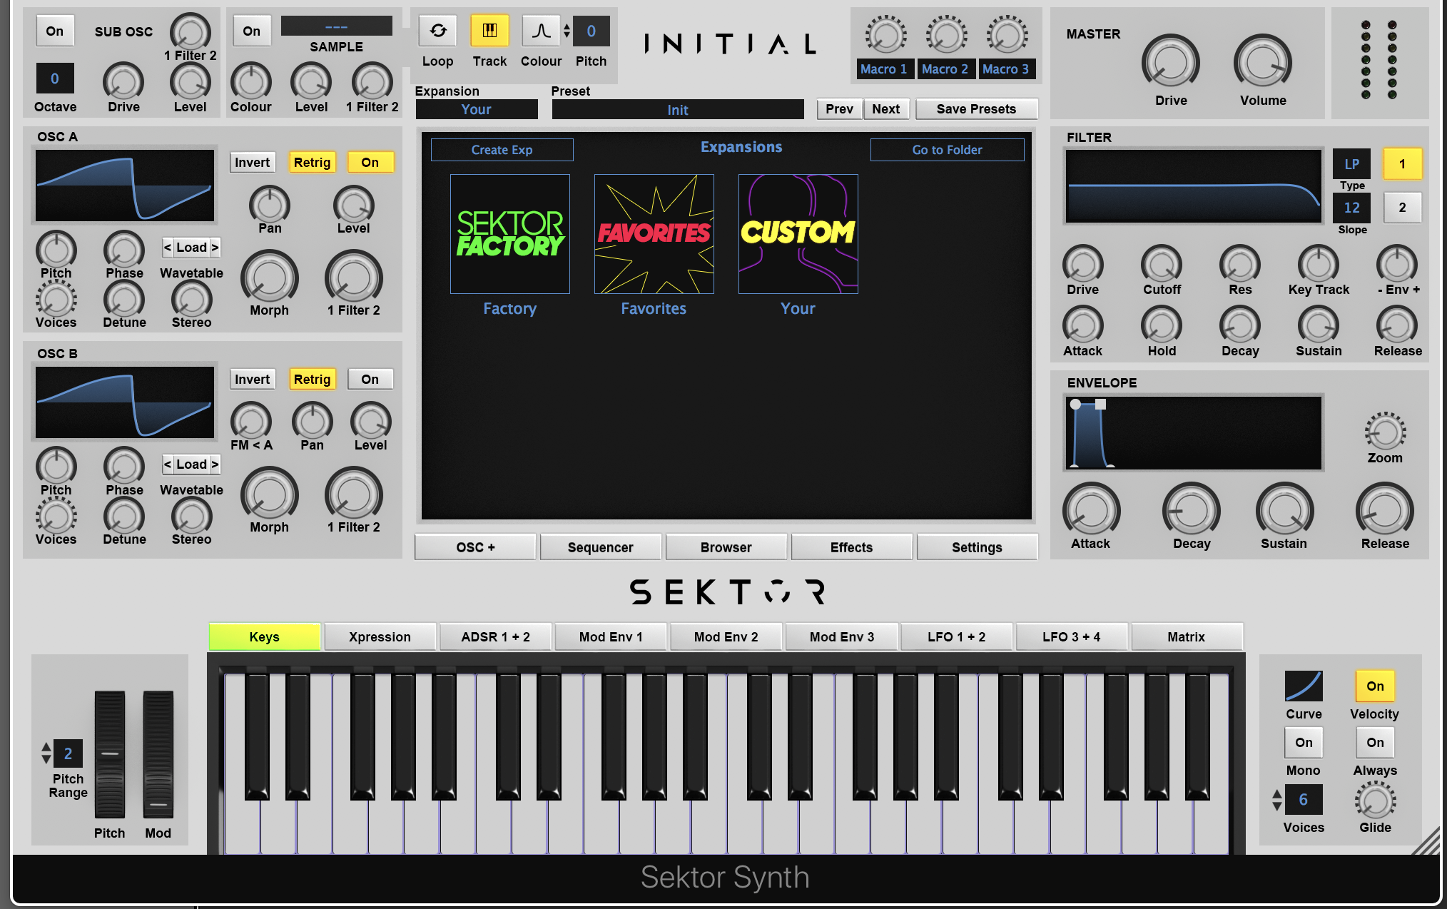Click the Macro 2 knob
The image size is (1447, 909).
tap(946, 36)
